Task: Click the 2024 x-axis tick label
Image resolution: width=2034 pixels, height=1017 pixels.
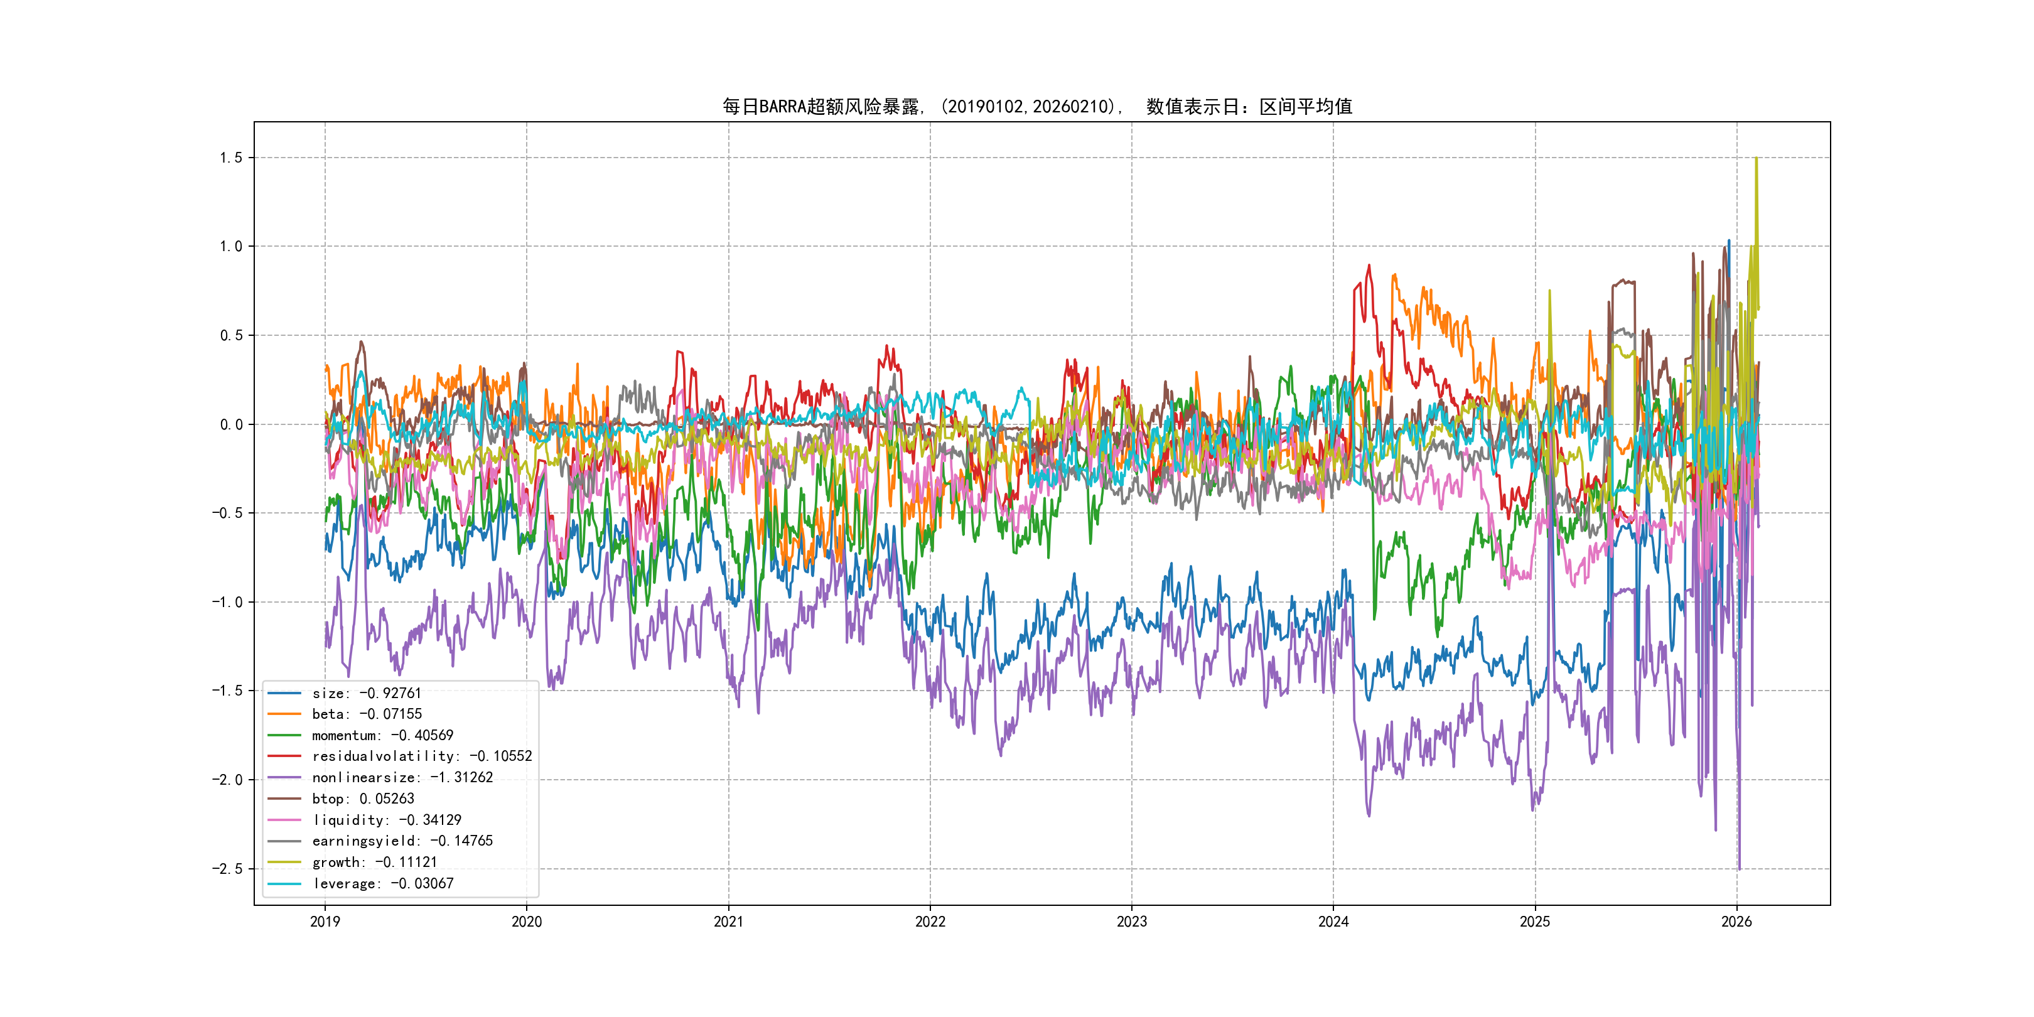Action: [1333, 922]
